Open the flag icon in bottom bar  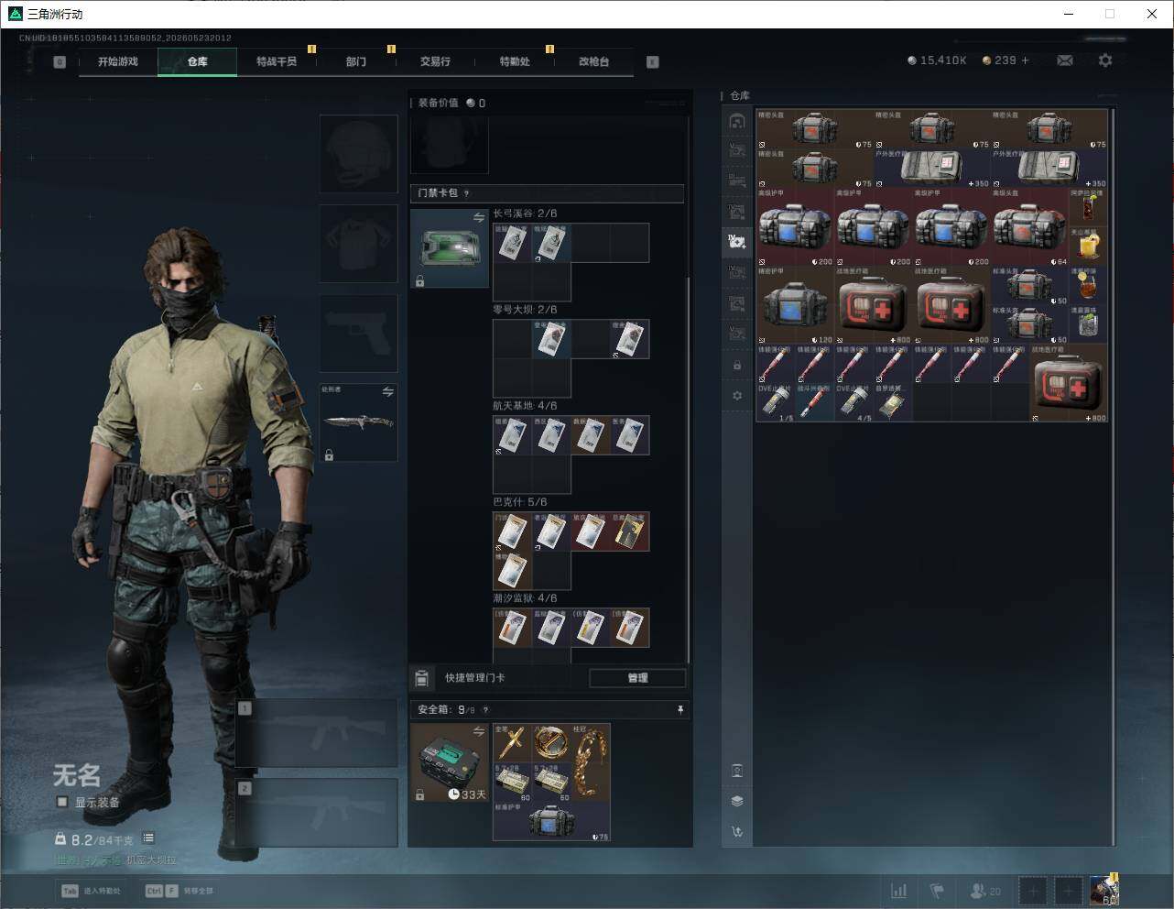point(937,891)
